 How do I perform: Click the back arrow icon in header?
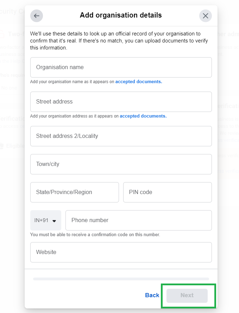point(36,16)
